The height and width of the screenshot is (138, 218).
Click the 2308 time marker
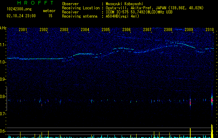168,30
